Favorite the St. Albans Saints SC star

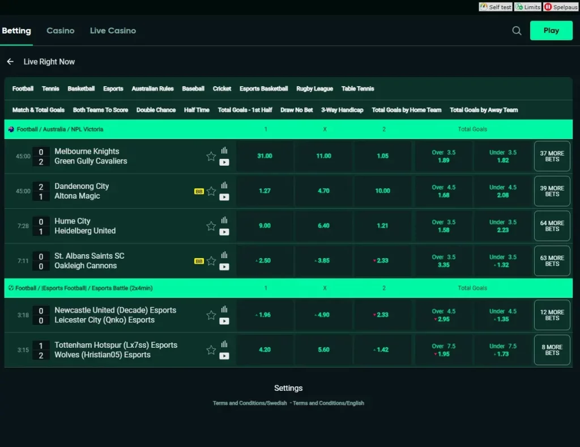coord(211,261)
